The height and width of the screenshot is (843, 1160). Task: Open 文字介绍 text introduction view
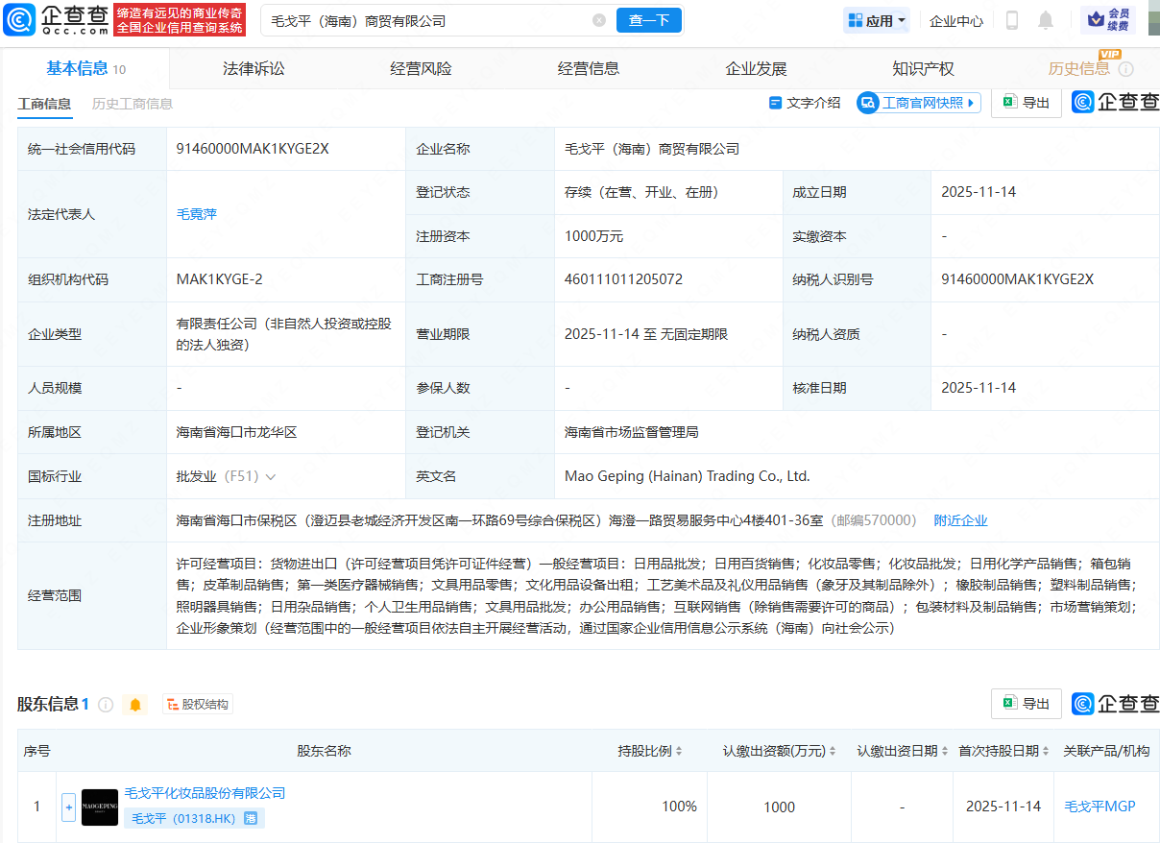pos(805,103)
